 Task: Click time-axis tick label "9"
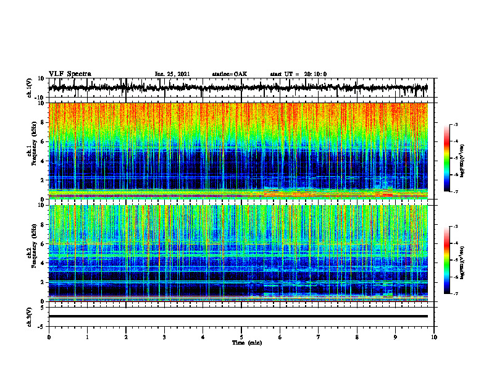coord(395,337)
